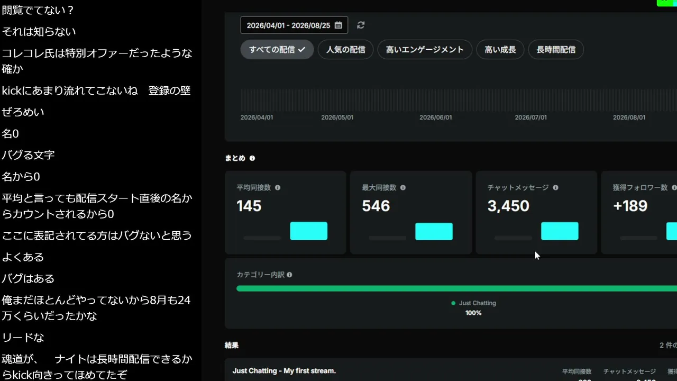Click the stream timeline bar chart
Image resolution: width=677 pixels, height=381 pixels.
point(459,99)
